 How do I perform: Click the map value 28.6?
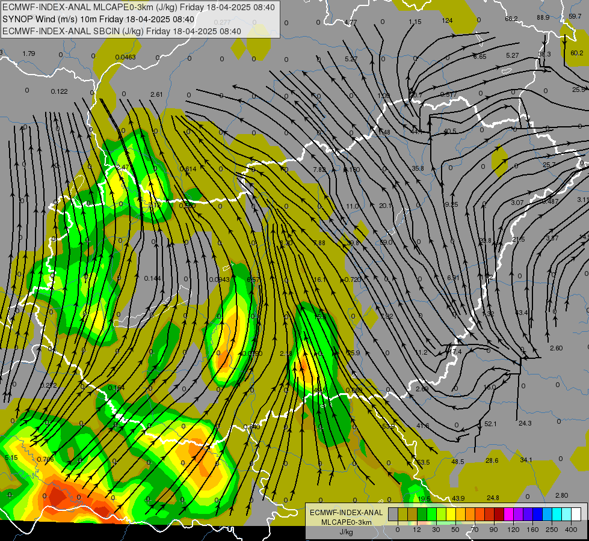tap(492, 460)
